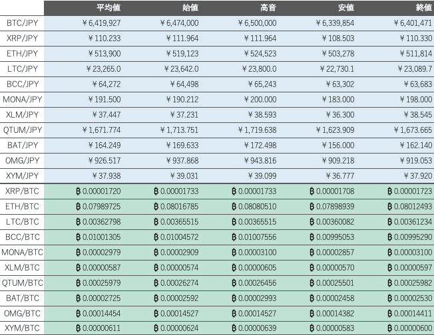Viewport: 434px width, 335px height.
Task: Click OMG/JPY low cell ¥909.218
Action: pyautogui.click(x=338, y=160)
